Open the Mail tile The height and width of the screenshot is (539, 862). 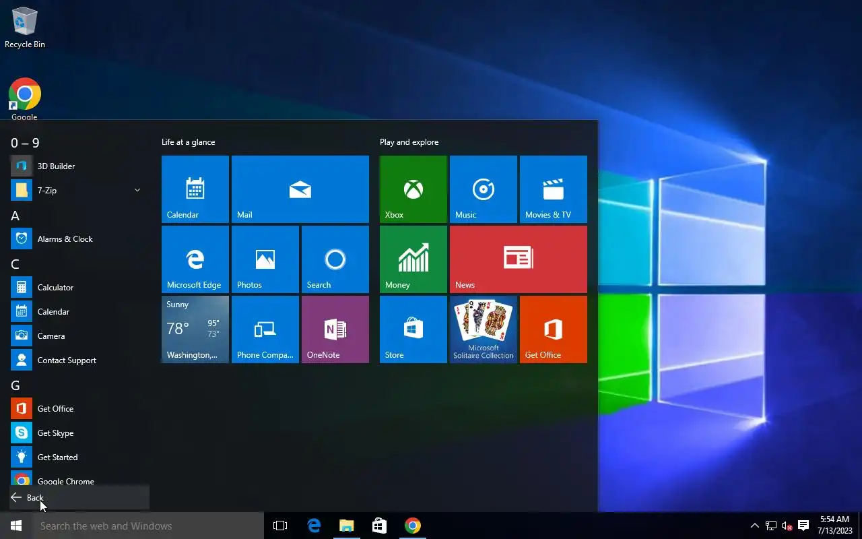[300, 189]
